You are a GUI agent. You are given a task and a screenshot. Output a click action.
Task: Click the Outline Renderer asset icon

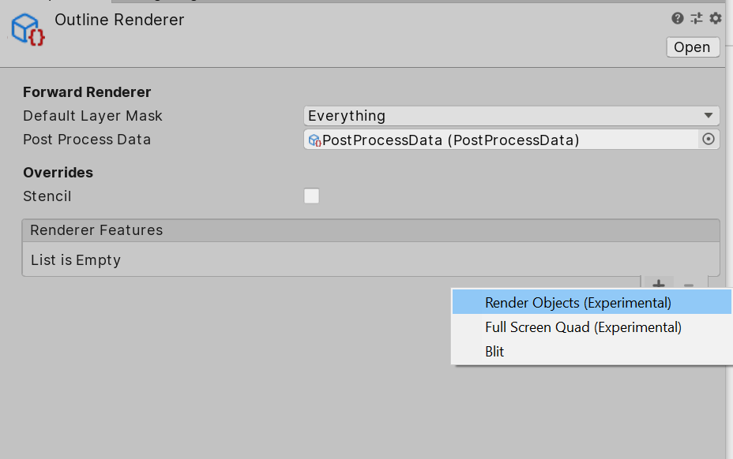tap(28, 28)
